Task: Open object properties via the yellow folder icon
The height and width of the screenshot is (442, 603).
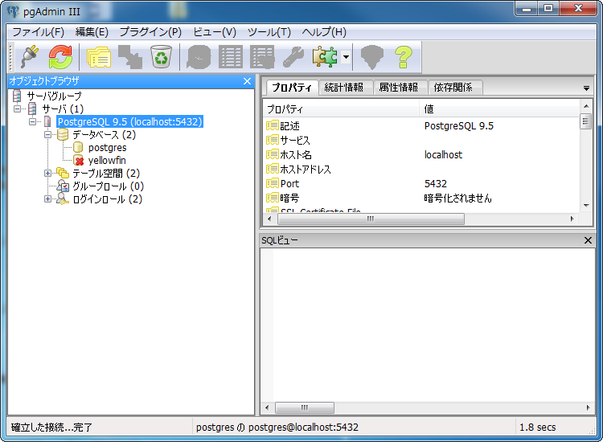Action: click(x=99, y=57)
